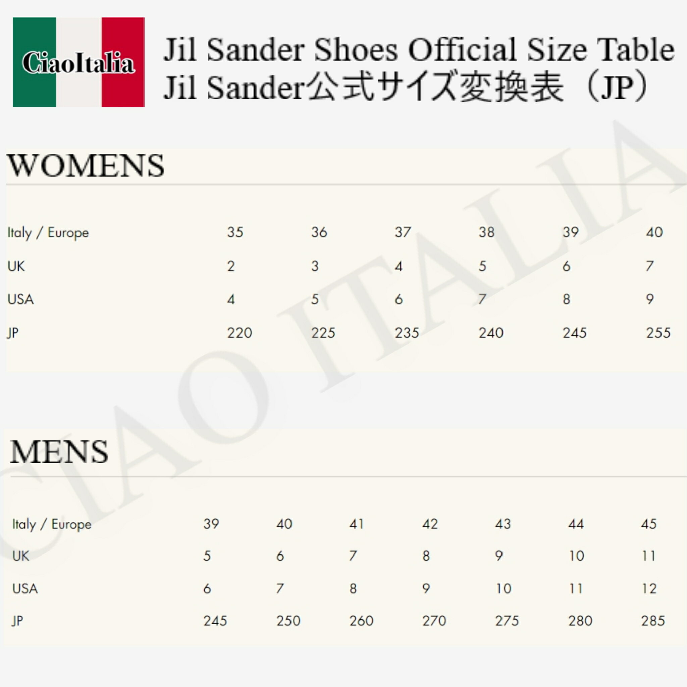Click women's Europe size 40

(654, 232)
